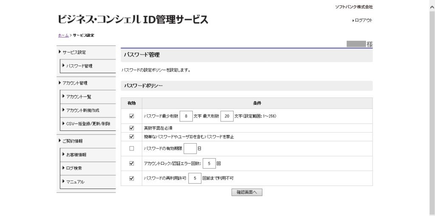Open the パスワード管理 sidebar item
This screenshot has height=216, width=435.
point(79,66)
